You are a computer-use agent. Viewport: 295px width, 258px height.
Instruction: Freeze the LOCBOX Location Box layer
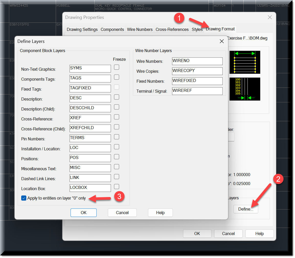[116, 187]
